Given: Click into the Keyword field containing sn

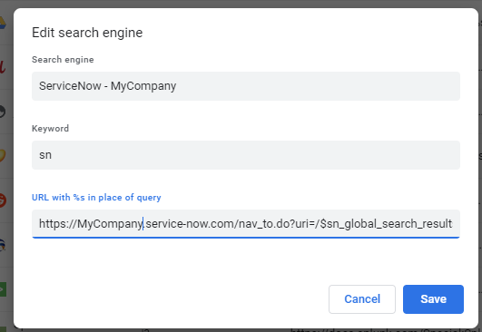Looking at the screenshot, I should click(246, 155).
